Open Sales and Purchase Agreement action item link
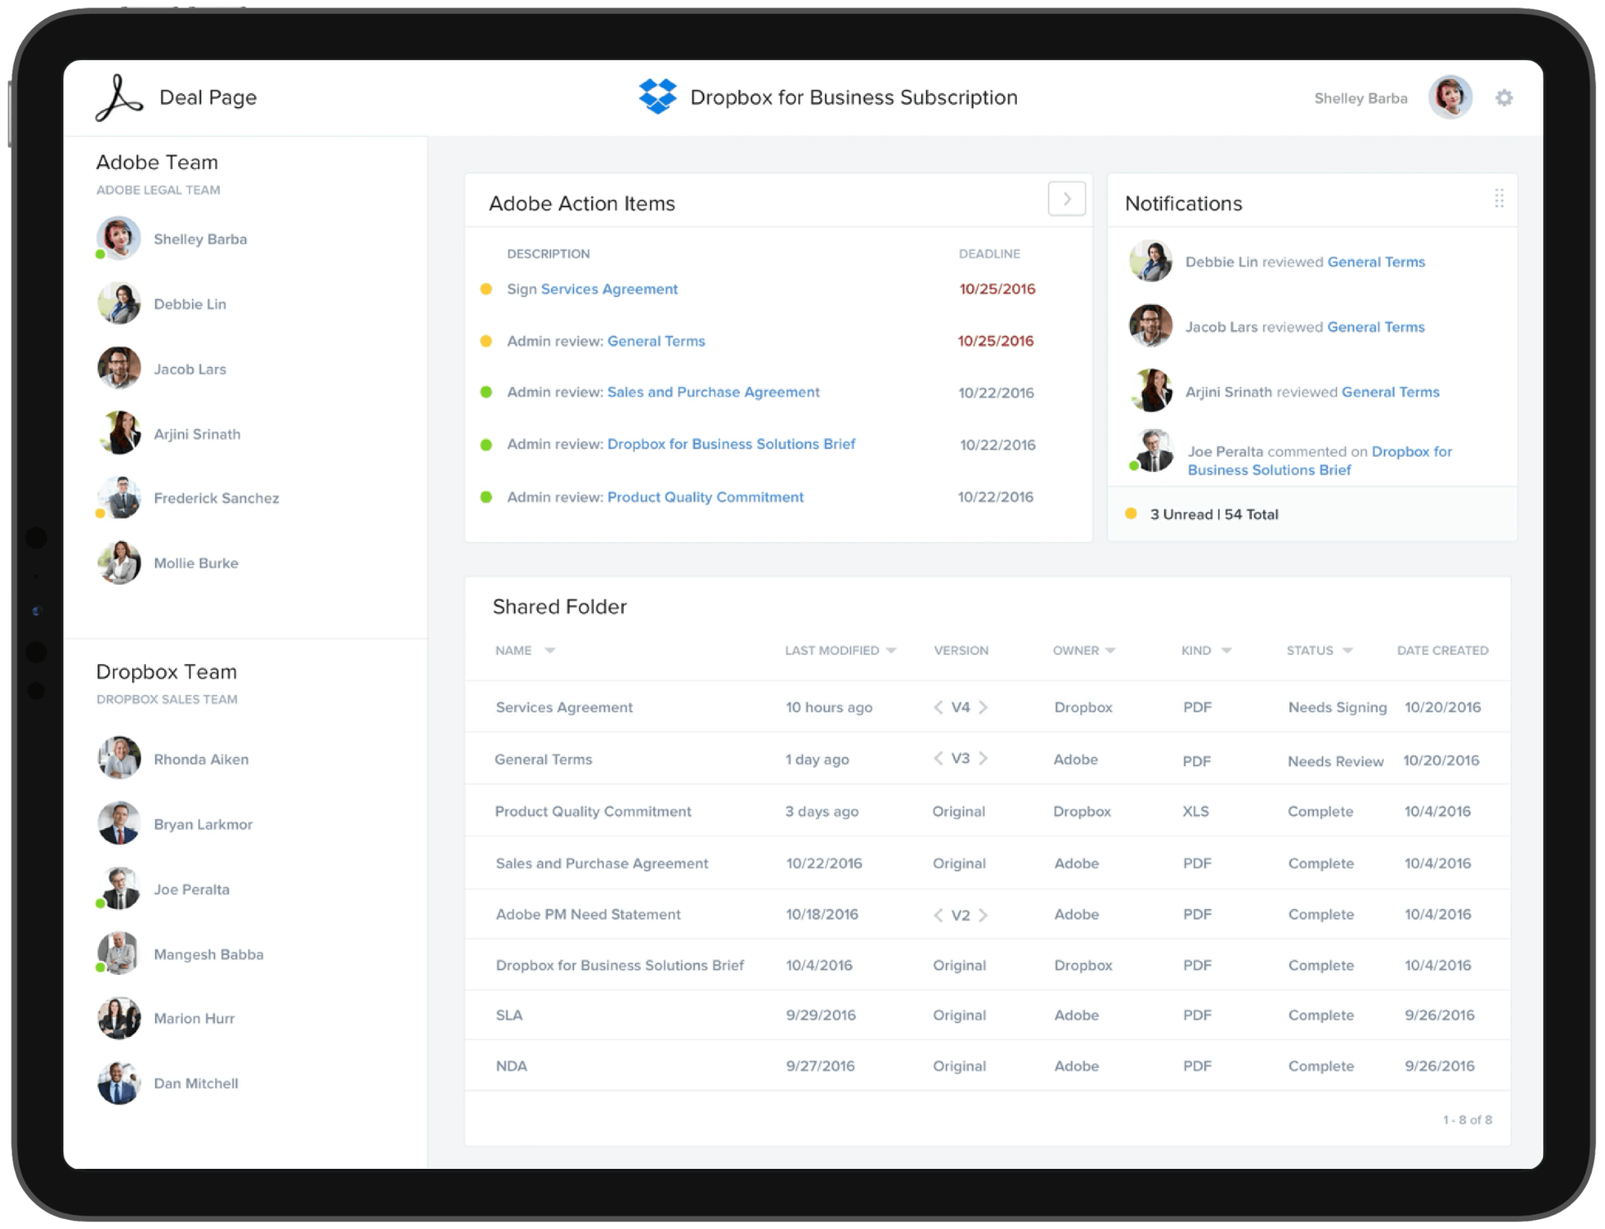The height and width of the screenshot is (1229, 1605). (713, 392)
